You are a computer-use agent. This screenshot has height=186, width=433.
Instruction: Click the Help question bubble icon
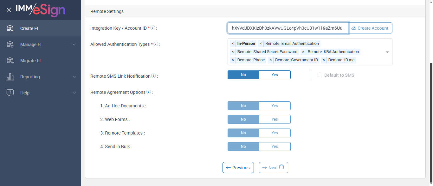(x=10, y=93)
